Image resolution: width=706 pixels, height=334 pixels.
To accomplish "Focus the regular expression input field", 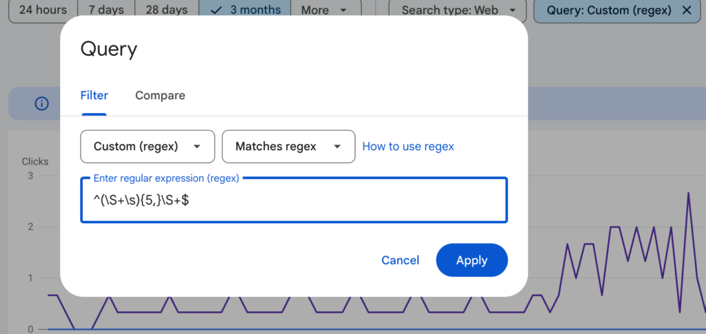I will (294, 200).
